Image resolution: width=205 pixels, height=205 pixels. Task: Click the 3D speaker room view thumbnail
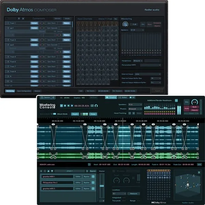pos(188,185)
